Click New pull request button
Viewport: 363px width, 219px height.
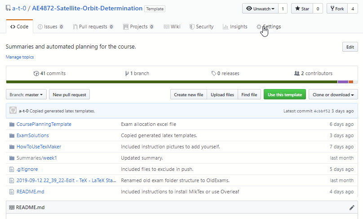69,94
